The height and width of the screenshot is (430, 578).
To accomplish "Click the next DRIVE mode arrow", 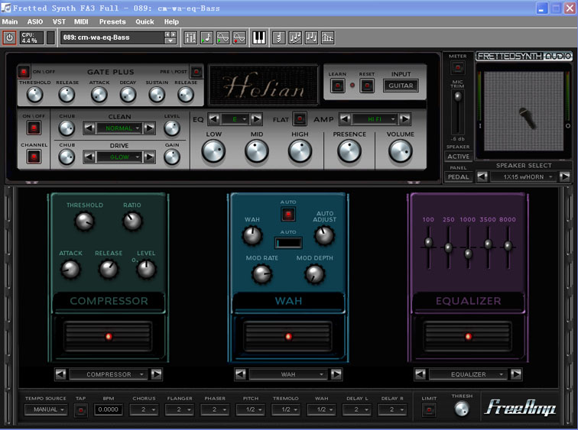I will click(149, 157).
